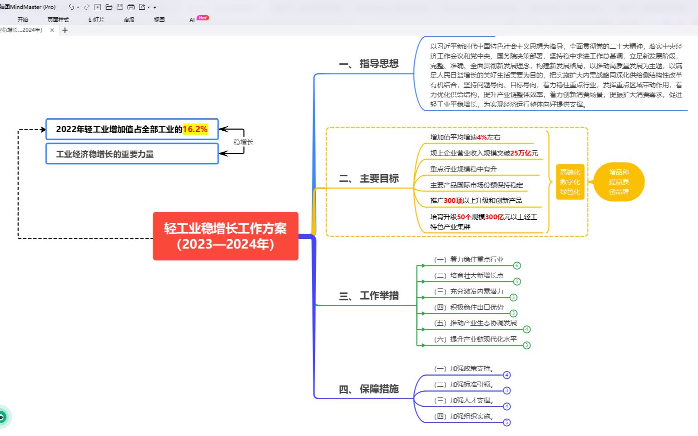Click the export/share icon

coord(142,7)
